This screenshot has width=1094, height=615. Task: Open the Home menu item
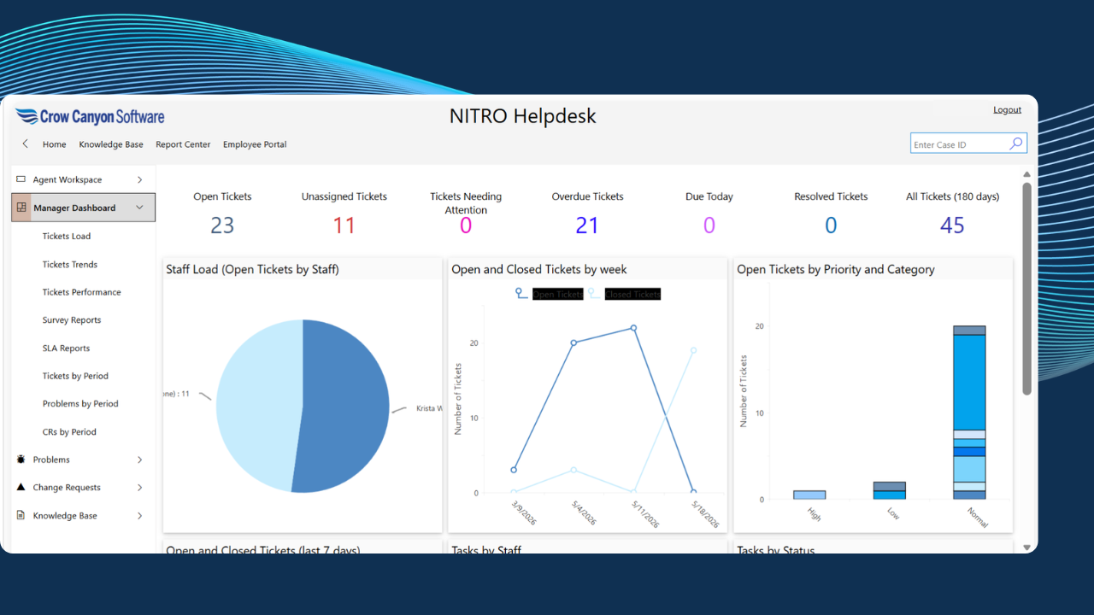coord(55,144)
